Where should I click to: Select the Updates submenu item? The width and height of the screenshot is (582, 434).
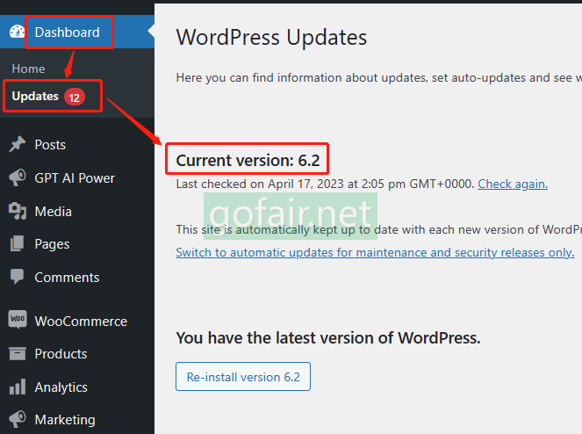[35, 97]
